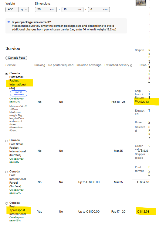Image resolution: width=159 pixels, height=229 pixels.
Task: Click 'On eBay you save 40%' text
Action: pyautogui.click(x=16, y=191)
